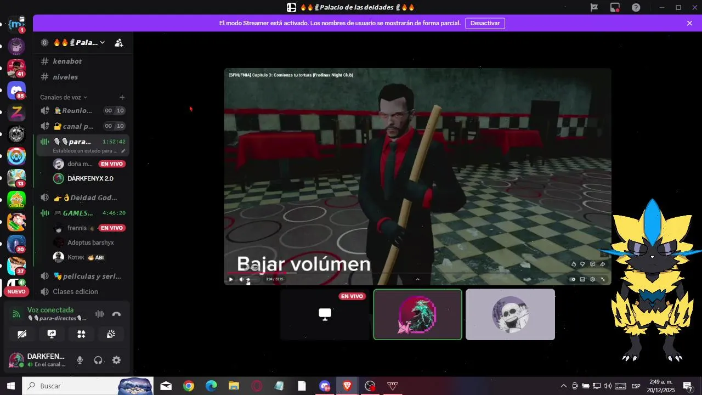Open the share your screen button
Image resolution: width=702 pixels, height=395 pixels.
(52, 334)
